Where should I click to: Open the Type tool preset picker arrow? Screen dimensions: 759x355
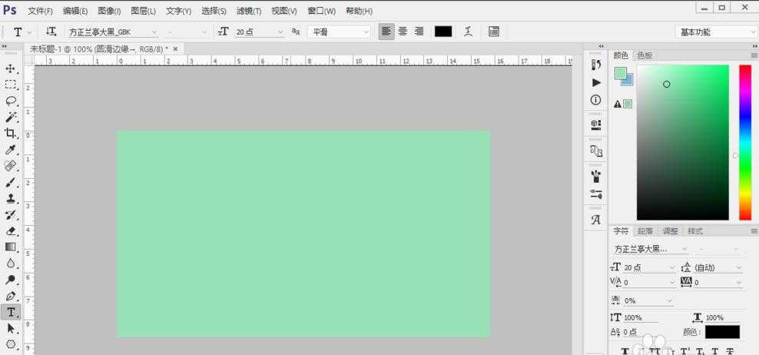[30, 32]
